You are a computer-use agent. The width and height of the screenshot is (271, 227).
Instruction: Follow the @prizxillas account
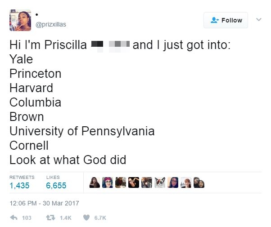click(226, 20)
